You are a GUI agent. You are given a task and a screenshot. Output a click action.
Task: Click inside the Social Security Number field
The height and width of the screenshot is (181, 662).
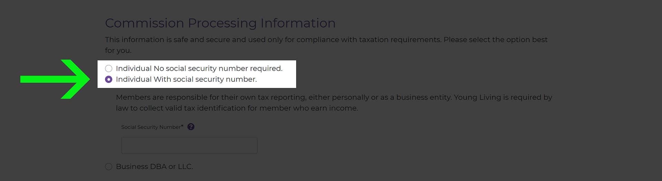coord(189,145)
